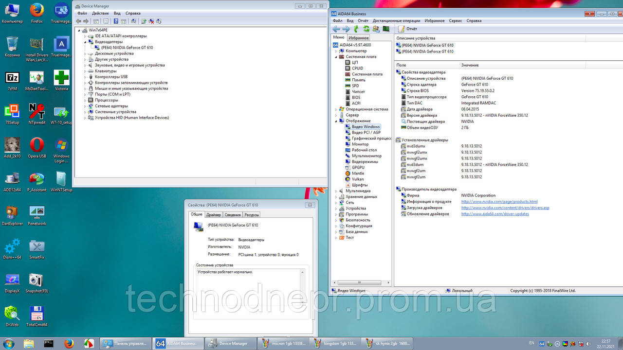Expand Контроллеры USB node
Screen dimensions: 623x350
(x=85, y=77)
